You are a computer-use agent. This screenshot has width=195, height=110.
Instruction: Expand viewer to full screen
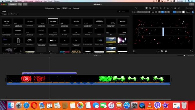(191, 51)
